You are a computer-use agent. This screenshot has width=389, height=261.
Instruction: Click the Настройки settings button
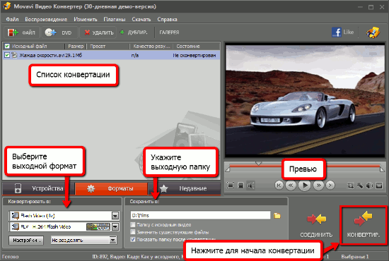(26, 240)
